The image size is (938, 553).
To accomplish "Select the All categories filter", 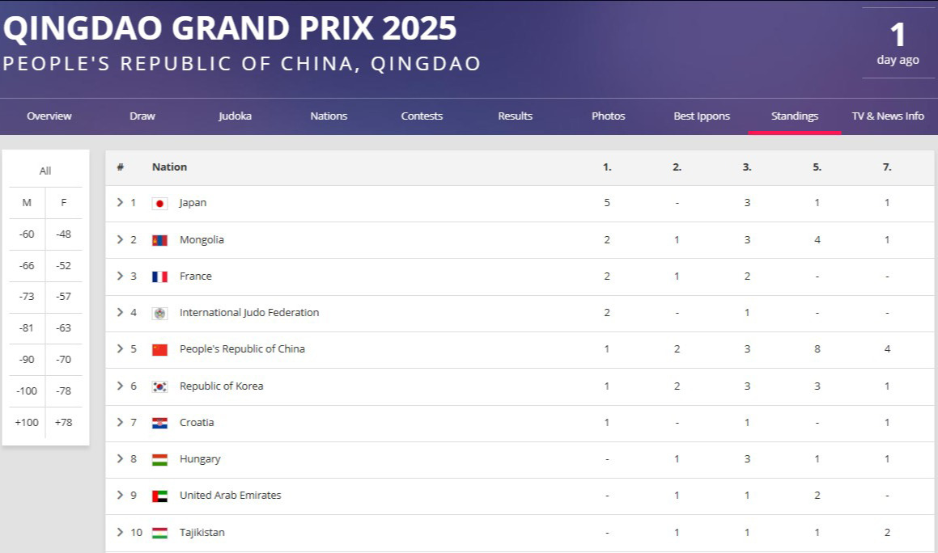I will tap(45, 171).
